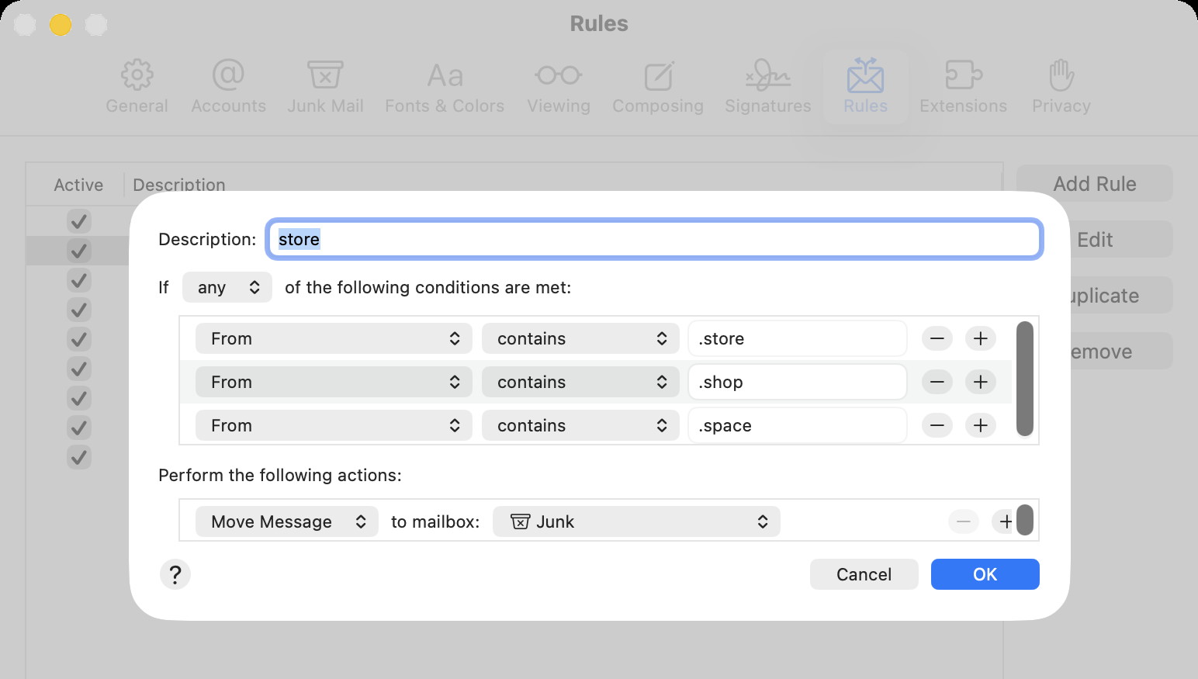This screenshot has height=679, width=1198.
Task: Open the Fonts & Colors pane
Action: [x=444, y=85]
